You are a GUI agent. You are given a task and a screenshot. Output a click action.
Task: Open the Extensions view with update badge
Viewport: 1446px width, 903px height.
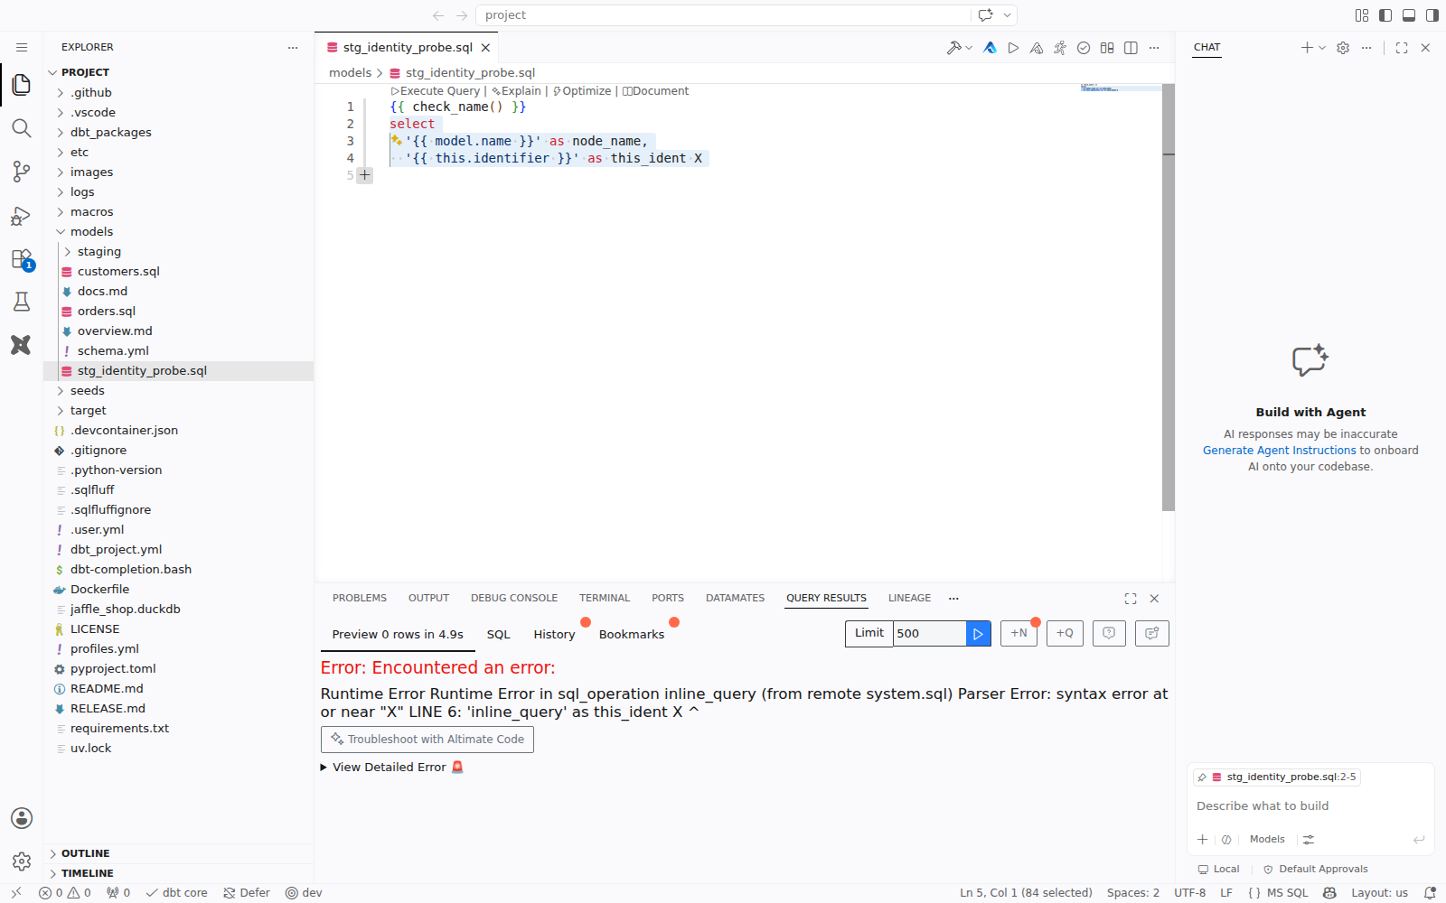22,259
